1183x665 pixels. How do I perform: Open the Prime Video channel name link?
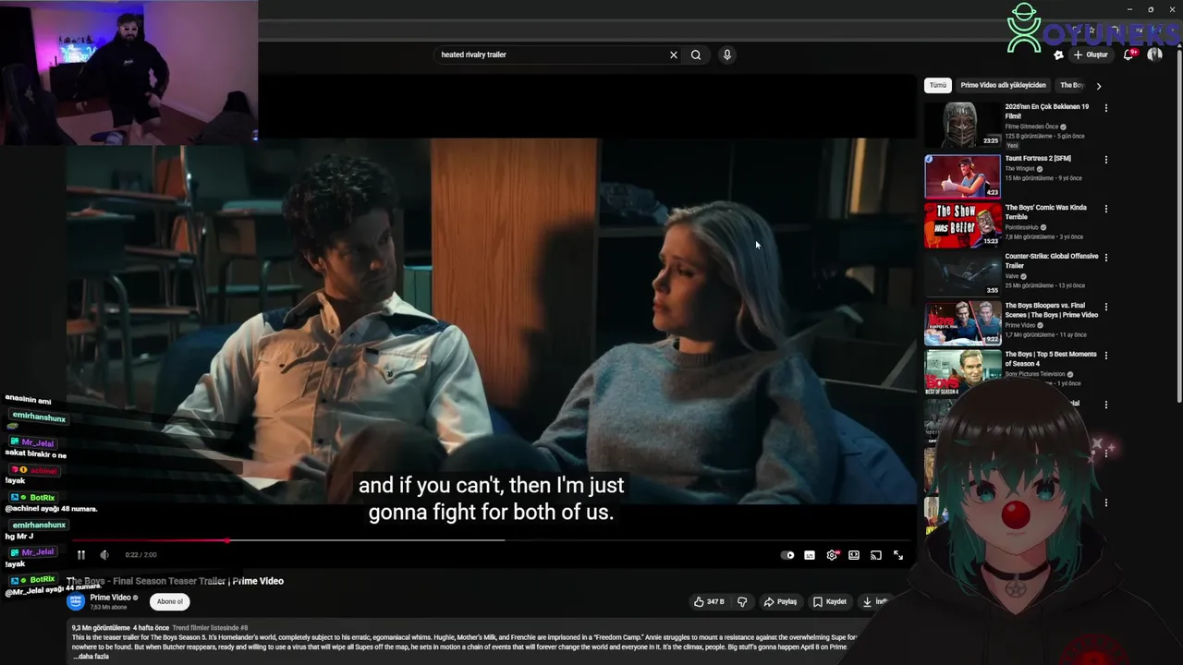click(110, 598)
